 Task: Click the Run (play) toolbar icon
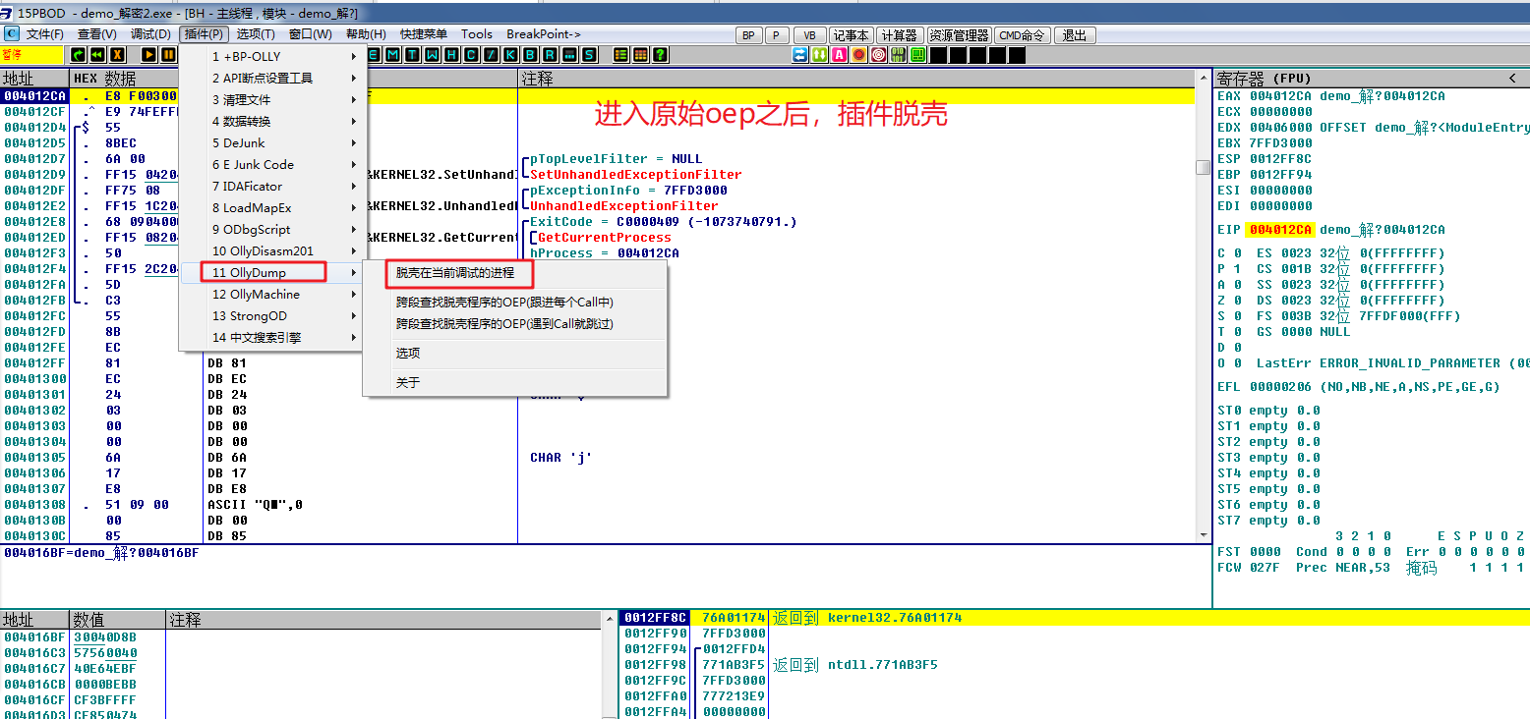149,55
